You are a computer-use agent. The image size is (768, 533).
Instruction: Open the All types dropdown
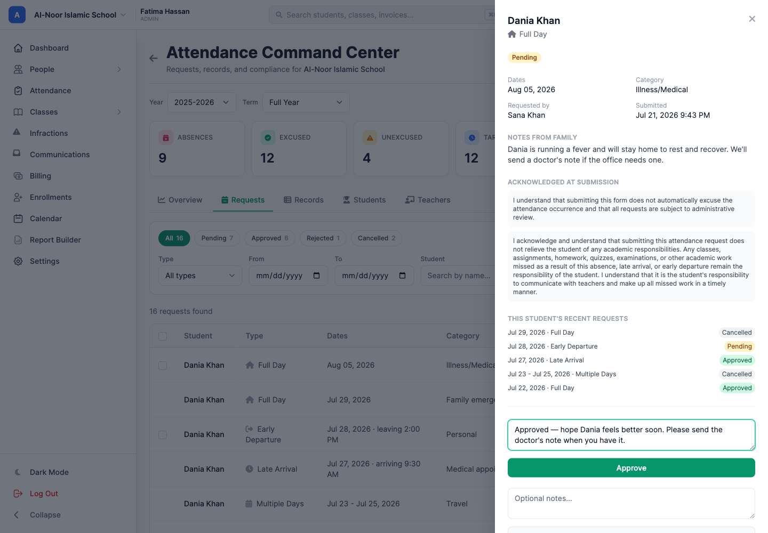(x=200, y=276)
